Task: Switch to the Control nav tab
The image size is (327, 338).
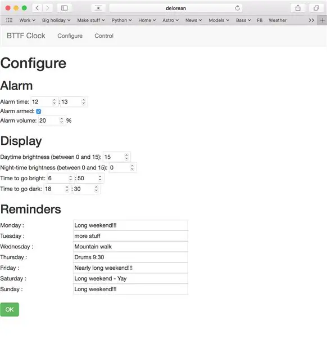Action: 104,36
